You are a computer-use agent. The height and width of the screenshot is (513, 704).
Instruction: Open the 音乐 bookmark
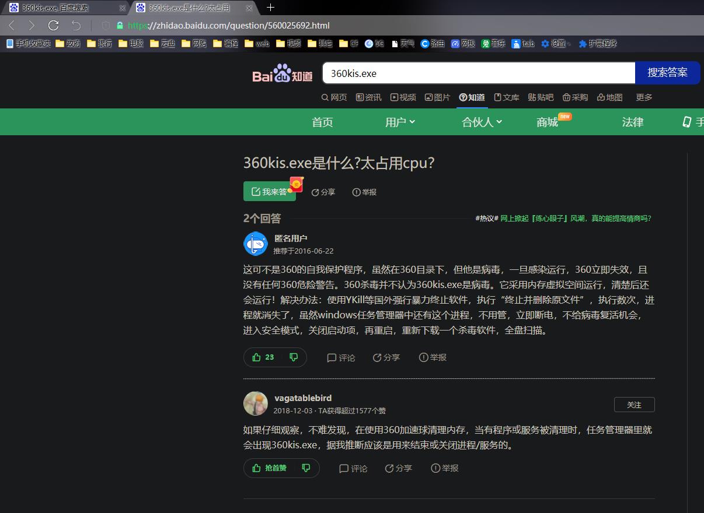(494, 44)
